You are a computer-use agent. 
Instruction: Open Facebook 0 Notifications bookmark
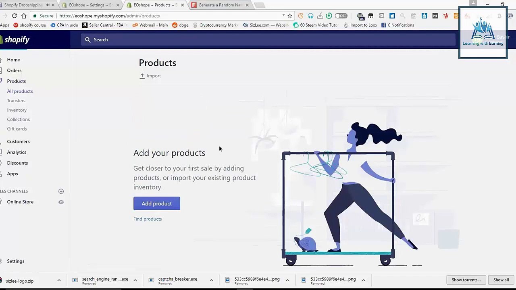[x=397, y=25]
